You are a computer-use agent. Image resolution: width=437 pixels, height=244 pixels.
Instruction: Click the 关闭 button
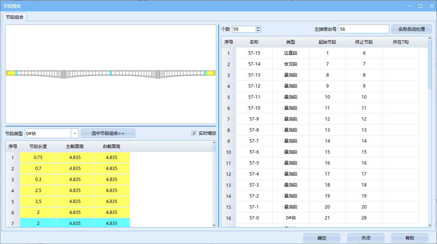[366, 238]
